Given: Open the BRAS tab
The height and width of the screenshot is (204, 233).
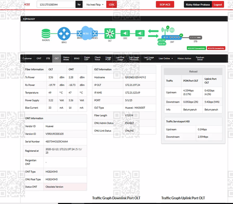Looking at the screenshot, I should (76, 58).
